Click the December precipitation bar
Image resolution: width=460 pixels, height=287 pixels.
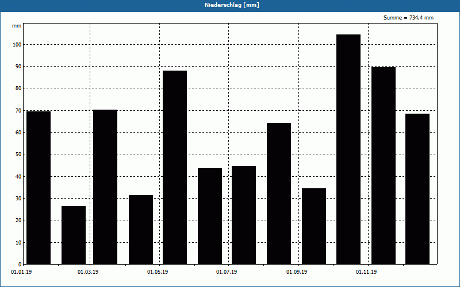click(417, 189)
